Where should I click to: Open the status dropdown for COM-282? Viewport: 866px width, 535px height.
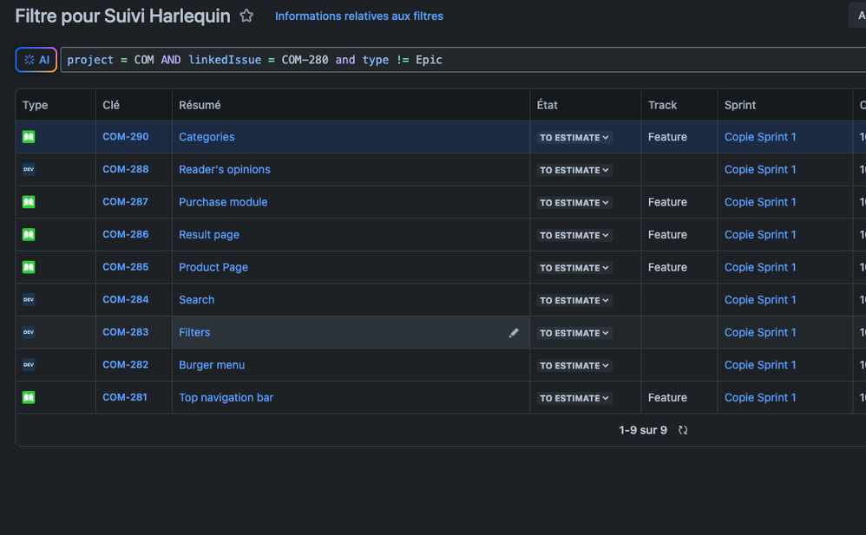point(574,366)
